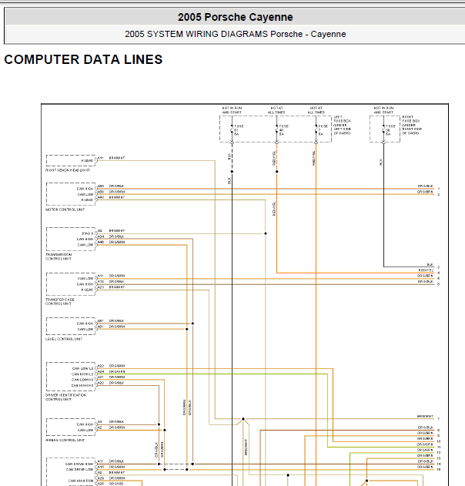
Task: Click the Left Fuse Box location label
Action: click(x=343, y=126)
